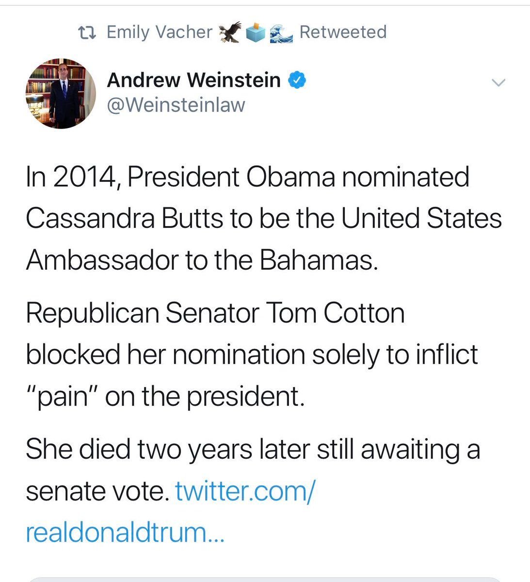The image size is (530, 582).
Task: Click the blue verified badge
Action: click(297, 80)
